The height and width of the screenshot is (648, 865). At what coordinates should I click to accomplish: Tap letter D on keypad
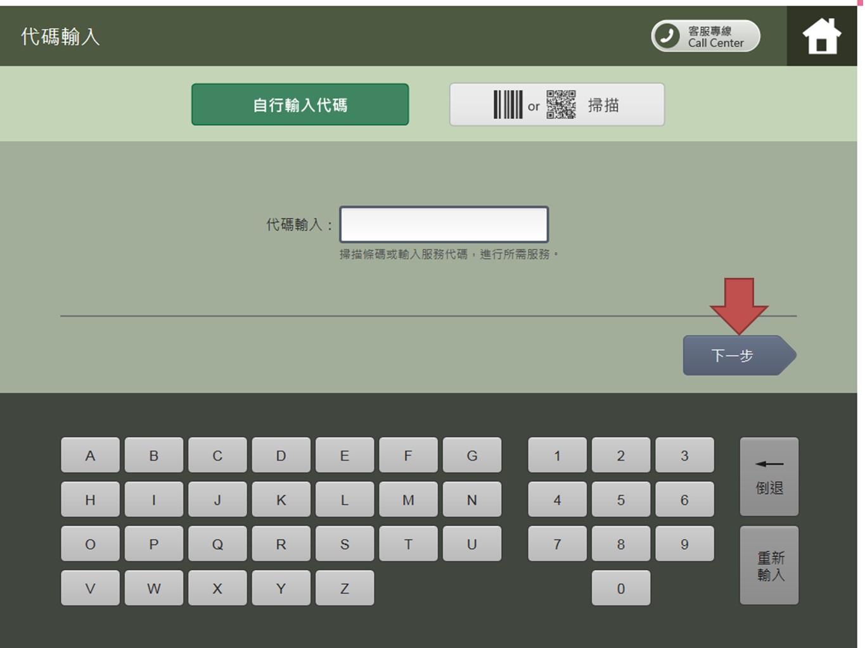(281, 455)
